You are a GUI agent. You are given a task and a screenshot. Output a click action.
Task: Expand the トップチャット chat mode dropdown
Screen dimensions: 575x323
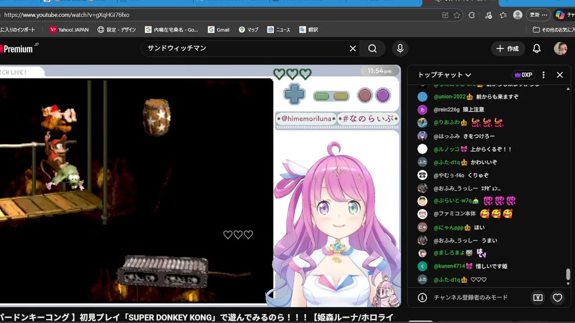pyautogui.click(x=444, y=75)
